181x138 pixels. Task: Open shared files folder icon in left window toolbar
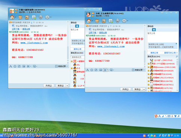click(20, 17)
